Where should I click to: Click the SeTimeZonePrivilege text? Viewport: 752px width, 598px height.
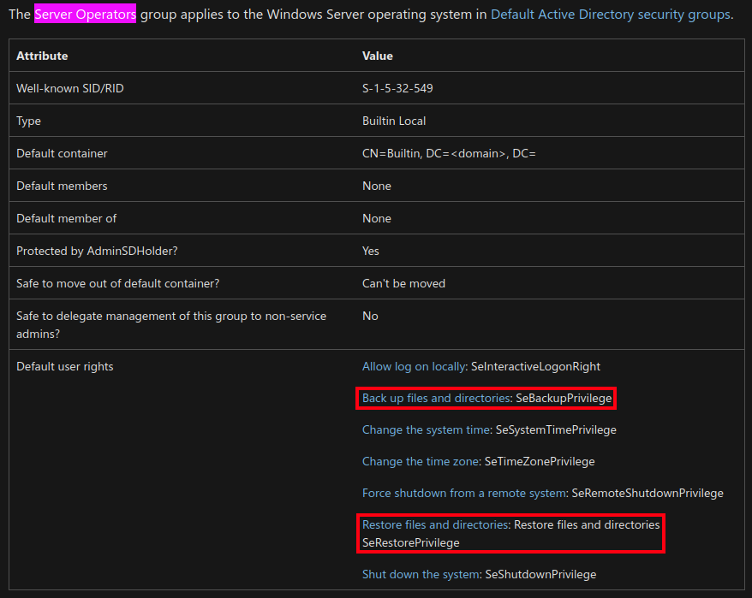(540, 461)
